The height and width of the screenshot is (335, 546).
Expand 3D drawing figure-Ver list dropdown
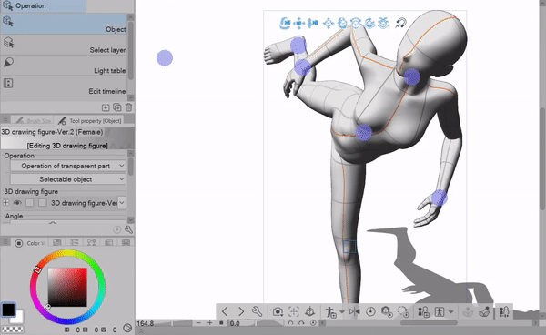[x=122, y=203]
